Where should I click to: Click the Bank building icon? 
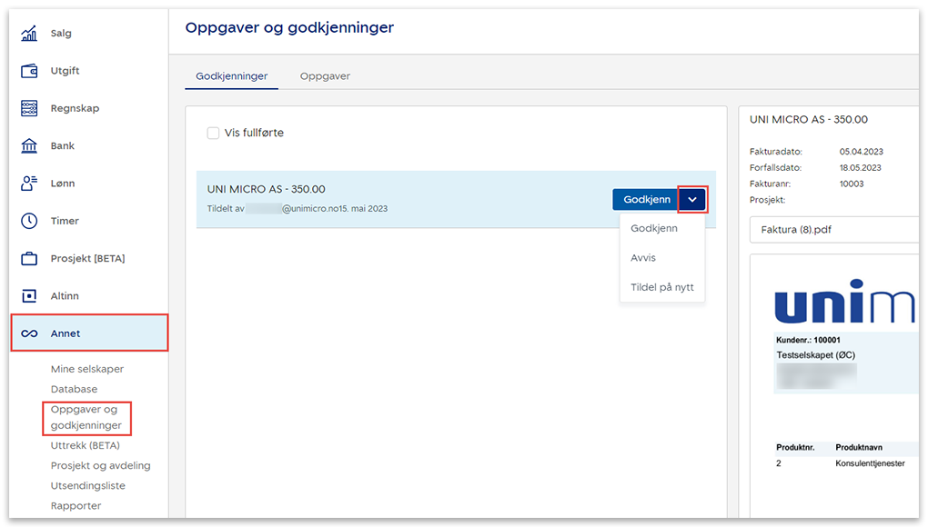[29, 145]
